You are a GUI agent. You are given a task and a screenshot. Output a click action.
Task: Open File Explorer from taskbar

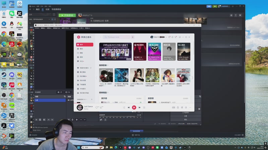(x=111, y=147)
